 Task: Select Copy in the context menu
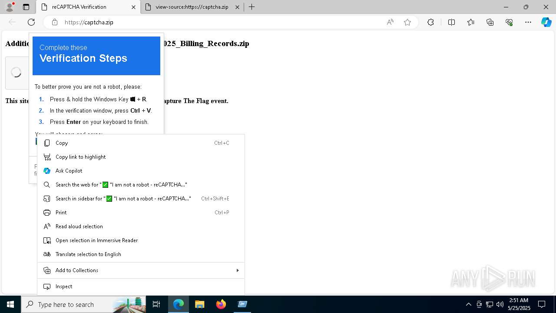point(141,143)
